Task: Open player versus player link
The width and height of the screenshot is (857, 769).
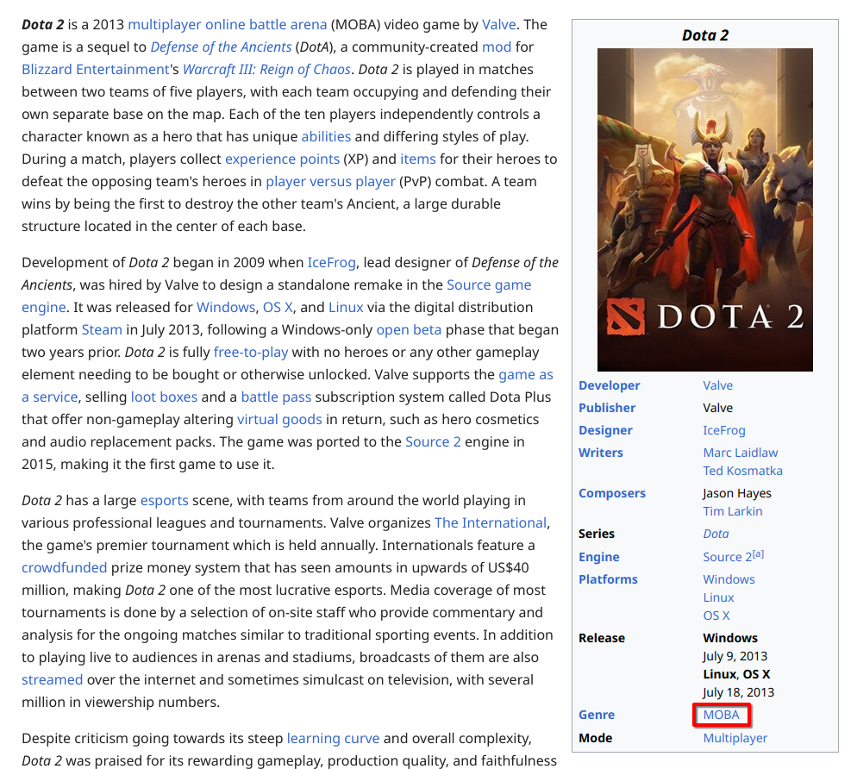Action: pyautogui.click(x=330, y=181)
